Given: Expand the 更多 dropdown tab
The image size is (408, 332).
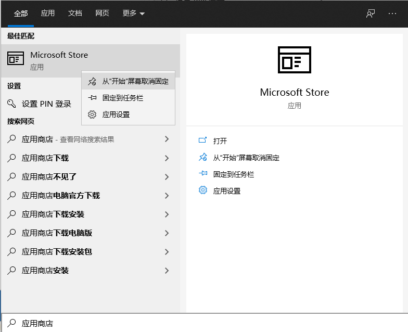Looking at the screenshot, I should 134,14.
